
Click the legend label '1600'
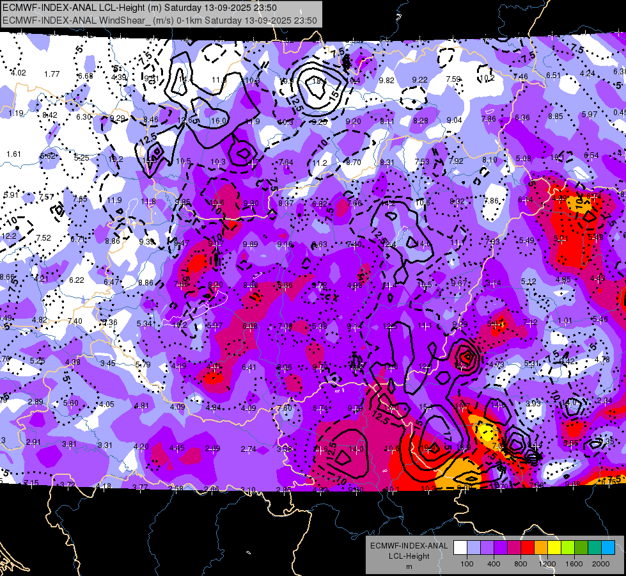click(x=574, y=564)
